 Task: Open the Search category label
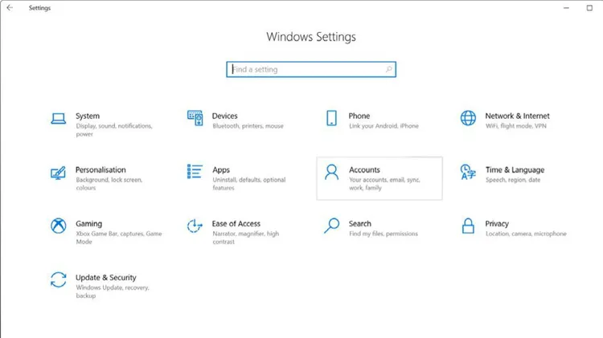[x=360, y=223]
